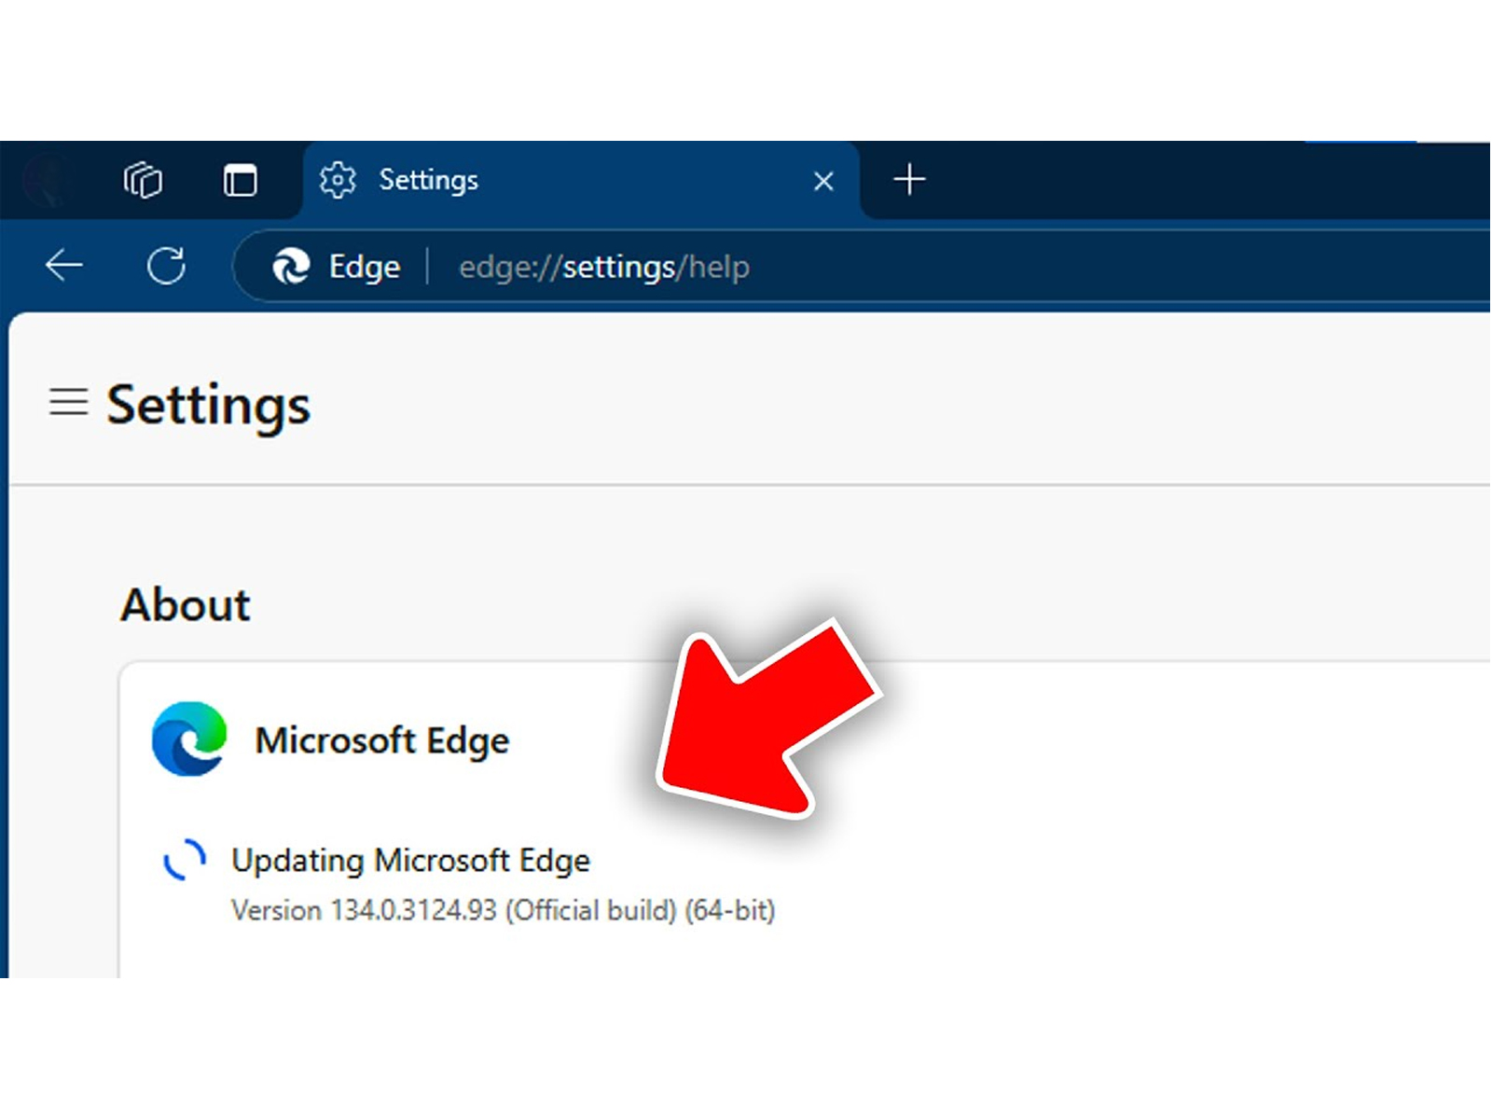The height and width of the screenshot is (1119, 1492).
Task: Refresh the page with reload icon
Action: [166, 266]
